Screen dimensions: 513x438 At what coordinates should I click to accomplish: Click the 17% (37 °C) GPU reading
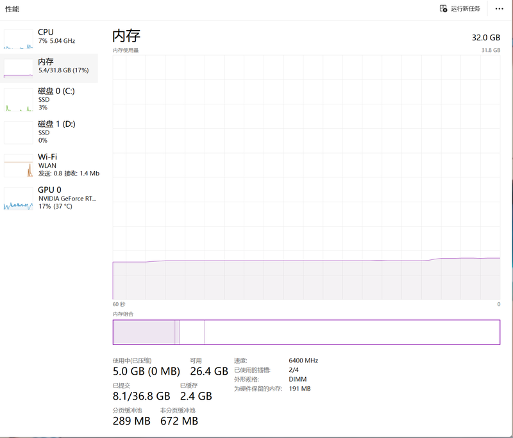55,206
